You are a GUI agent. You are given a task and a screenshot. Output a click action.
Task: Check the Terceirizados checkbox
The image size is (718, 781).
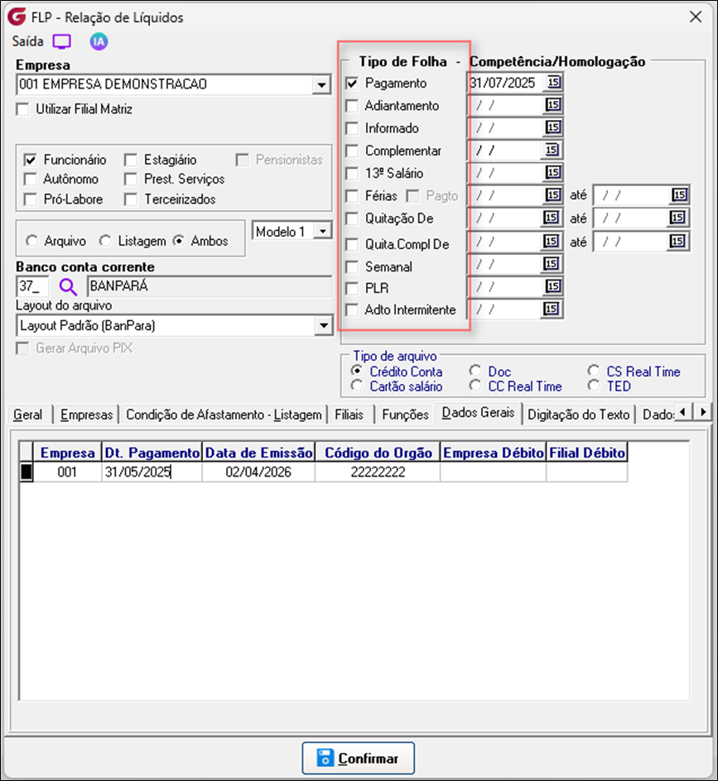(131, 199)
